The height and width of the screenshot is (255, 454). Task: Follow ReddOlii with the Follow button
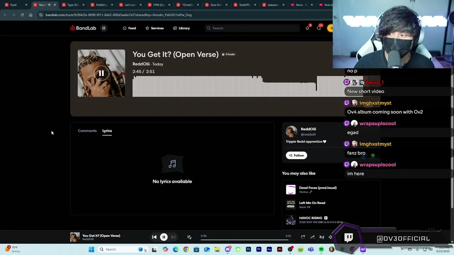pyautogui.click(x=297, y=155)
